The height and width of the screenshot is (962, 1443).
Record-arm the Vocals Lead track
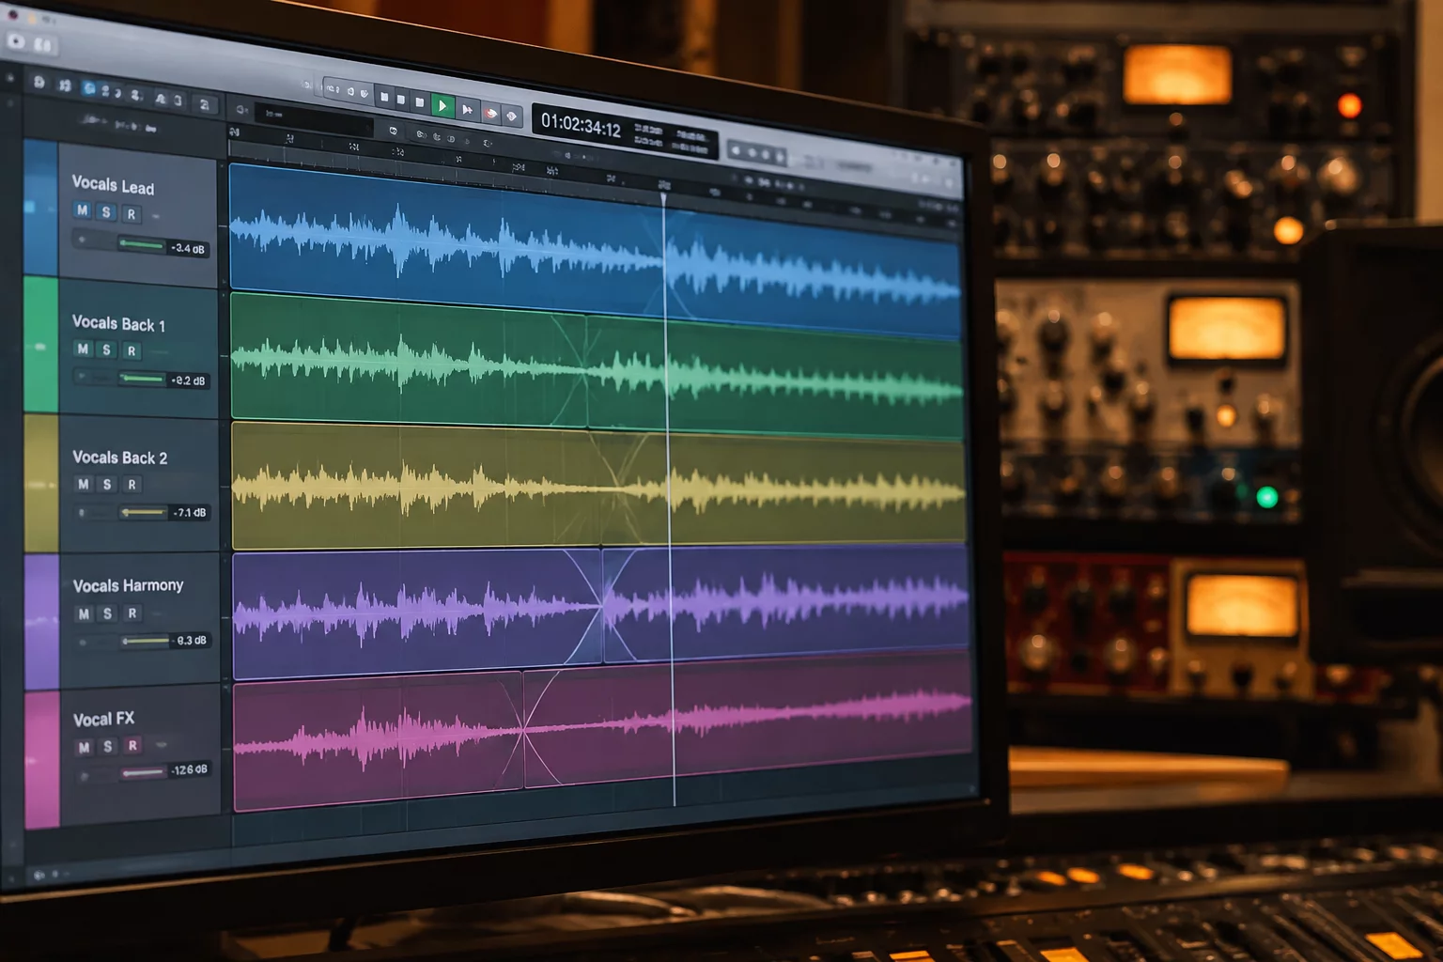(x=132, y=214)
